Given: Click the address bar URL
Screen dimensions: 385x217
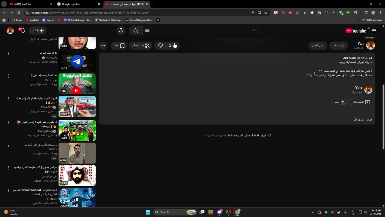Looking at the screenshot, I should (x=90, y=13).
